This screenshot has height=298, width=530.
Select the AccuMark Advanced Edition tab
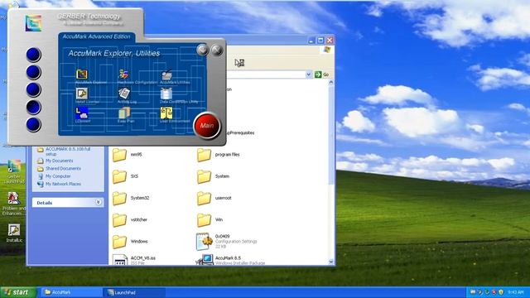pyautogui.click(x=97, y=36)
